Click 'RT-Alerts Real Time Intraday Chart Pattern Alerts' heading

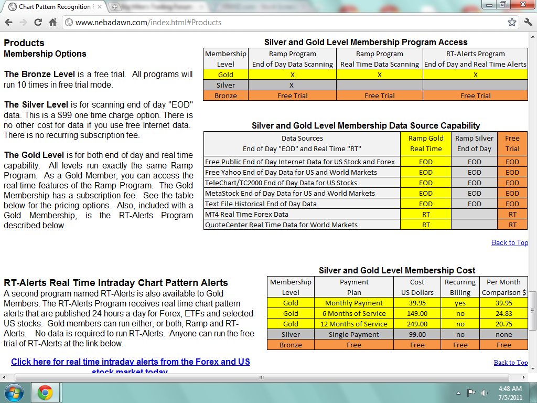[116, 283]
